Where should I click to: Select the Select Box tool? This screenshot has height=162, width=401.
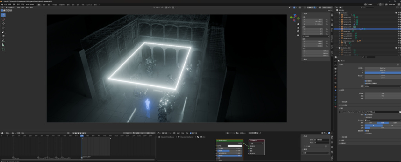click(x=3, y=15)
